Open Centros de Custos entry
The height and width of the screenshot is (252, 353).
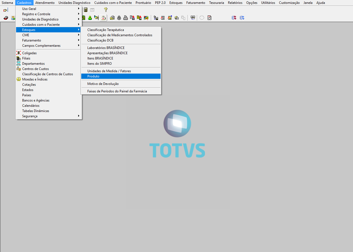coord(49,69)
